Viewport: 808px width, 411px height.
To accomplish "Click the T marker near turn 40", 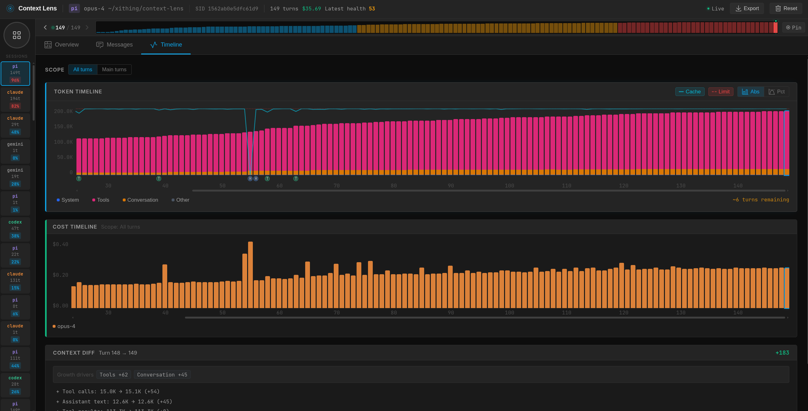I will [x=159, y=179].
